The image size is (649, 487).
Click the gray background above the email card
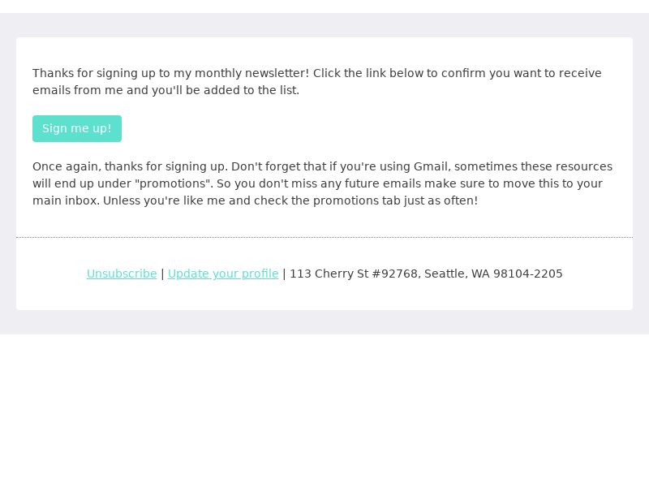[324, 25]
